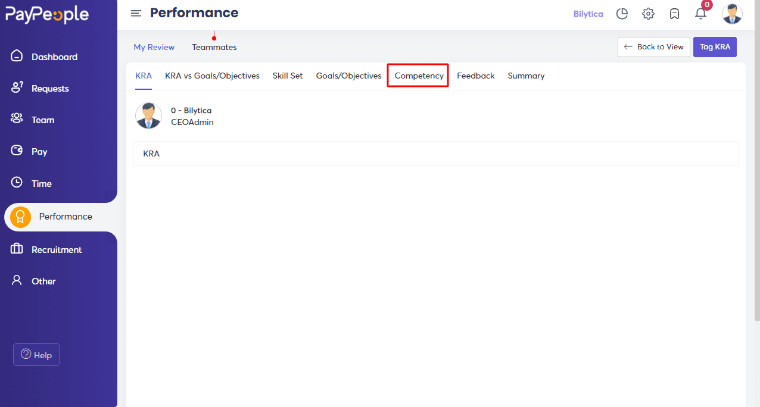Click the Performance page title

194,12
